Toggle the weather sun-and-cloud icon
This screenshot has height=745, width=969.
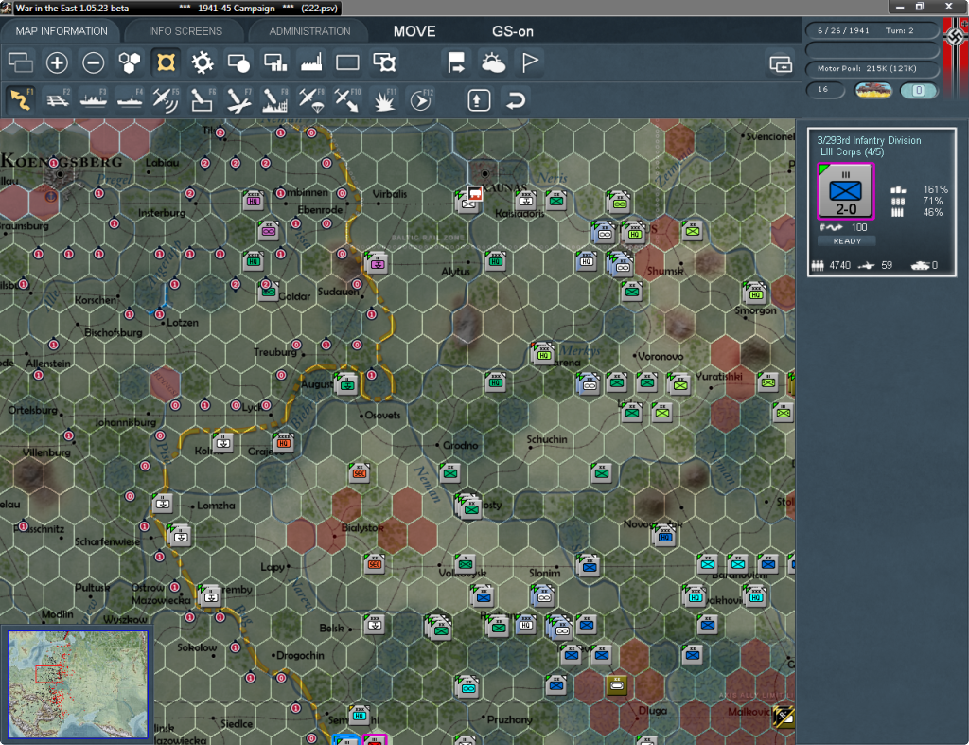[x=492, y=62]
